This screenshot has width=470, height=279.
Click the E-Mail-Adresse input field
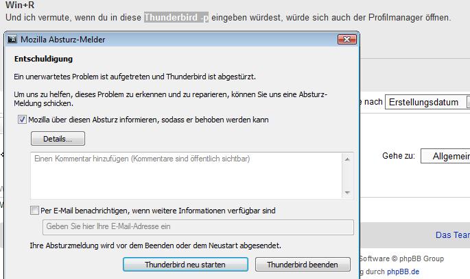[198, 227]
